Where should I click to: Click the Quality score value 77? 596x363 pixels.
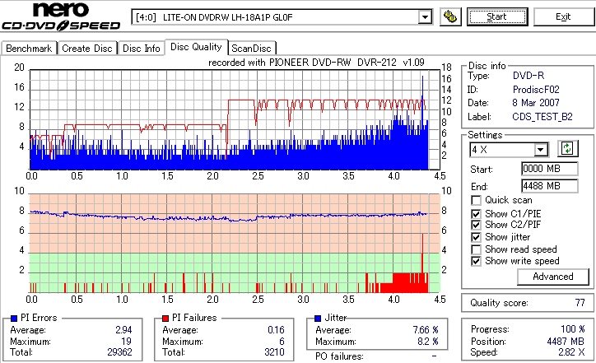coord(580,303)
